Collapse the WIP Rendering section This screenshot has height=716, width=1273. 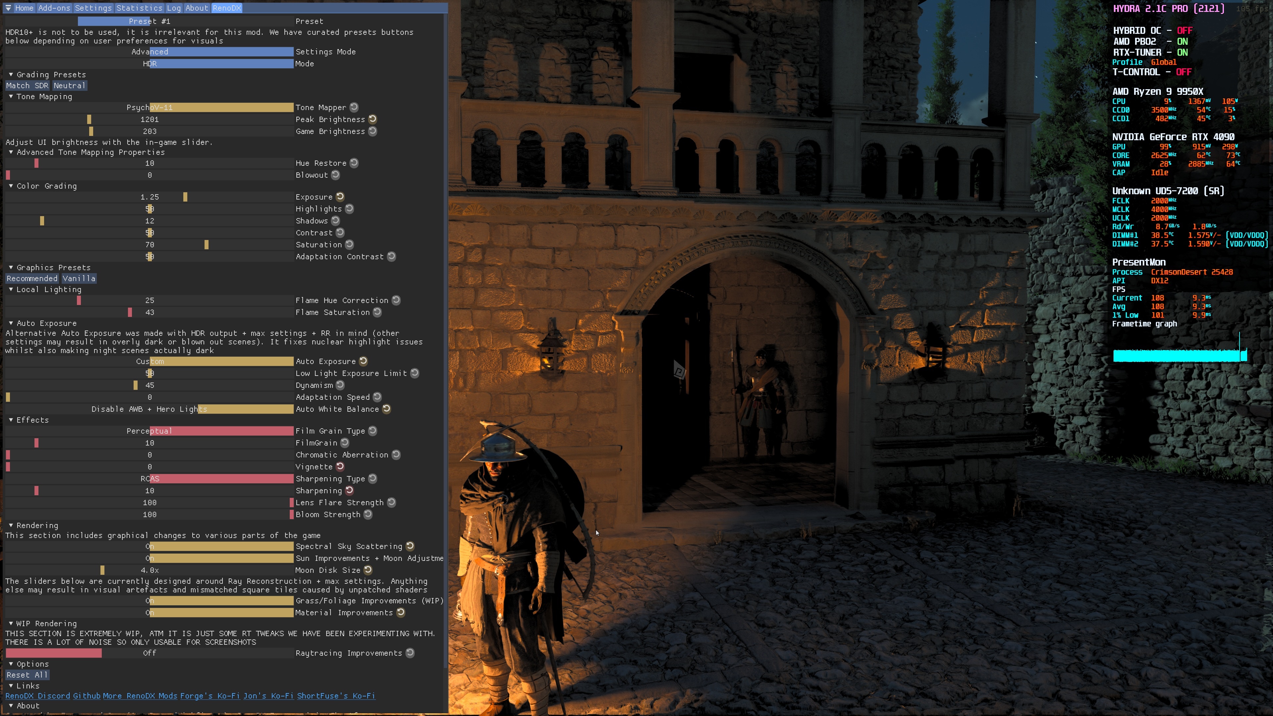tap(11, 624)
